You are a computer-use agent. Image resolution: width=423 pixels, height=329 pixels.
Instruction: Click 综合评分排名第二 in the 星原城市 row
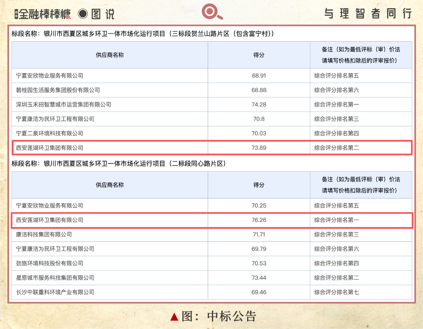click(336, 278)
